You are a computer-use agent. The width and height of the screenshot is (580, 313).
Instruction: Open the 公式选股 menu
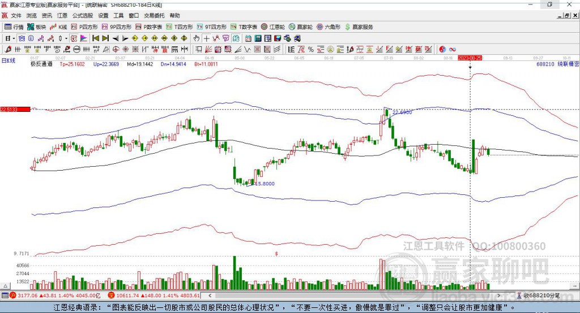83,15
